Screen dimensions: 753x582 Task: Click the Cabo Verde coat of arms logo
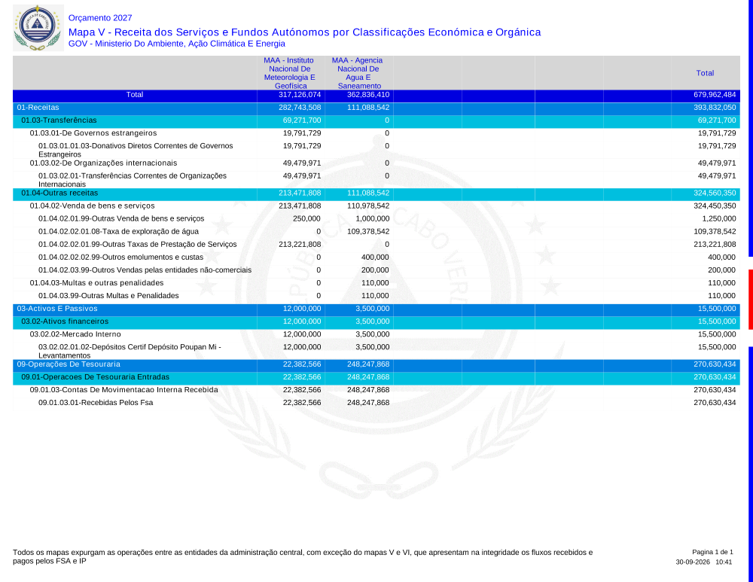[38, 28]
